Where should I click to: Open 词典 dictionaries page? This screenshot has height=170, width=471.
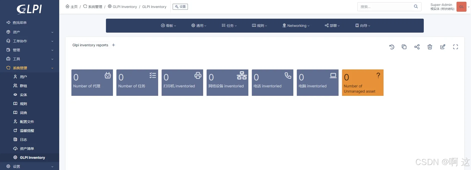coord(29,113)
